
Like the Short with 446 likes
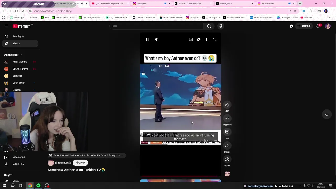click(x=227, y=105)
